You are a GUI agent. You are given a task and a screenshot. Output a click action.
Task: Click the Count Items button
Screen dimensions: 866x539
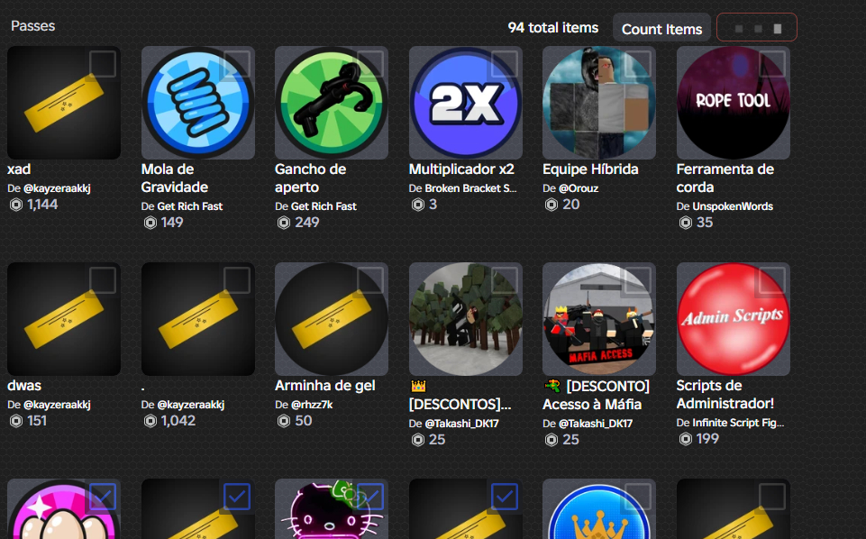point(661,28)
